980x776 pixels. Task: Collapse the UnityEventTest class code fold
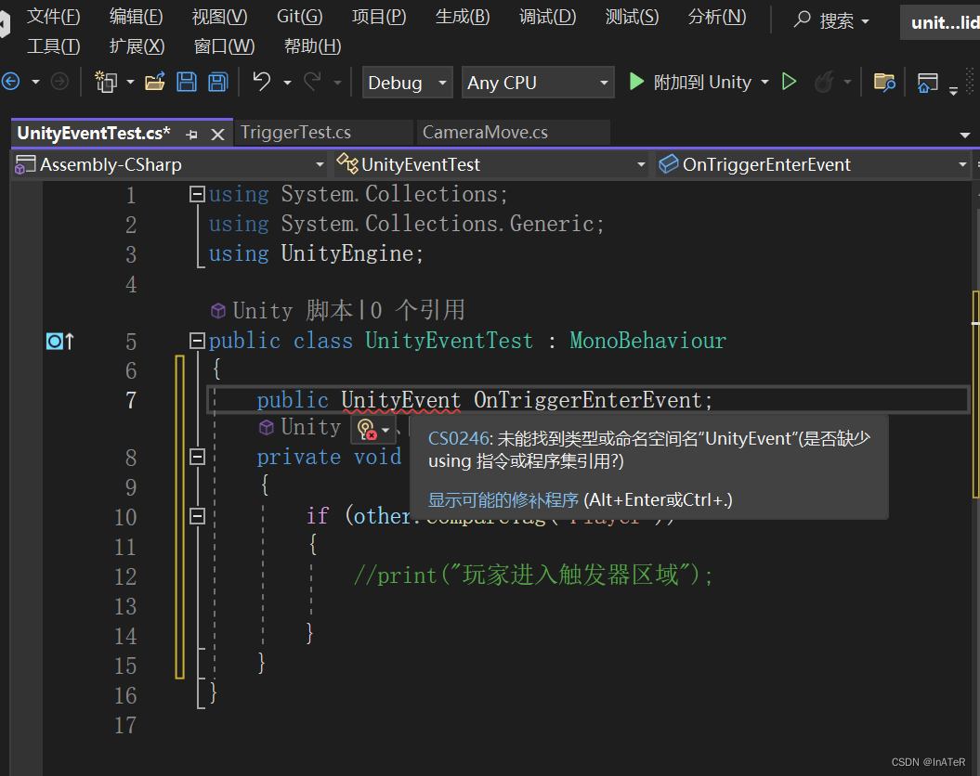(x=197, y=341)
